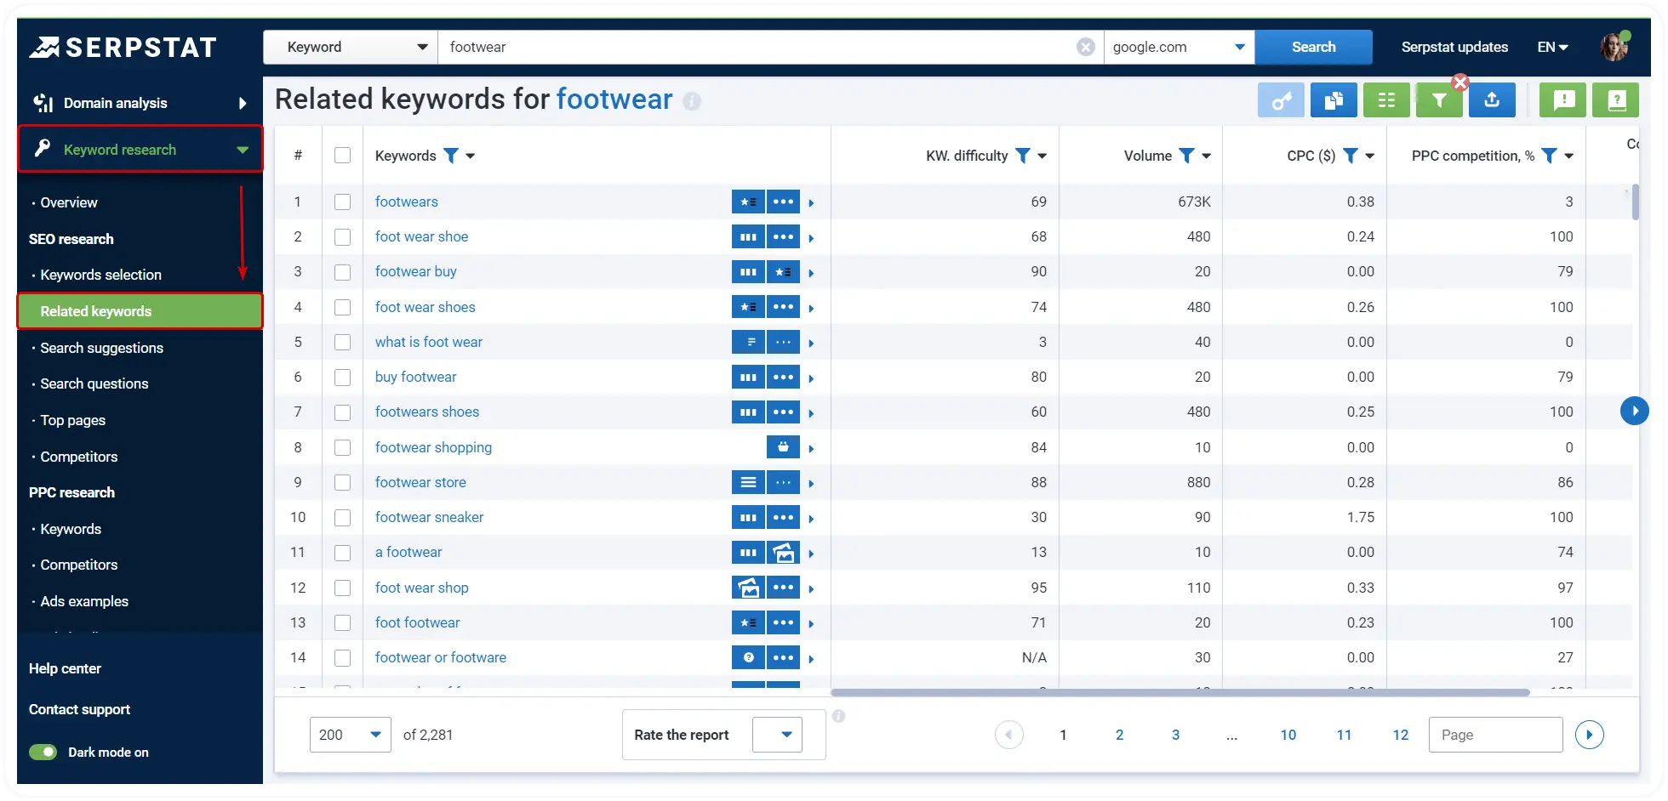
Task: Click the horizontal table scrollbar
Action: point(1180,692)
